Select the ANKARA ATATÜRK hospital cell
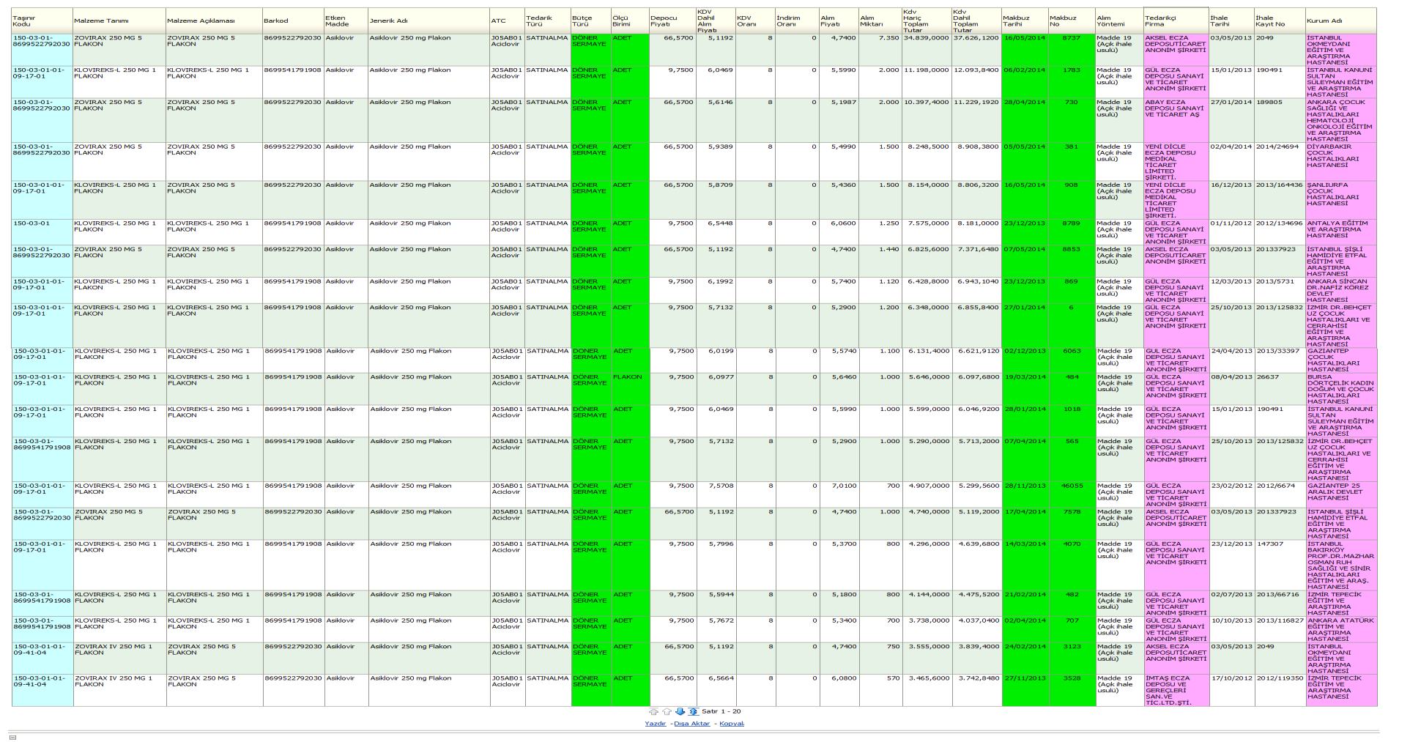This screenshot has width=1410, height=742. 1341,630
